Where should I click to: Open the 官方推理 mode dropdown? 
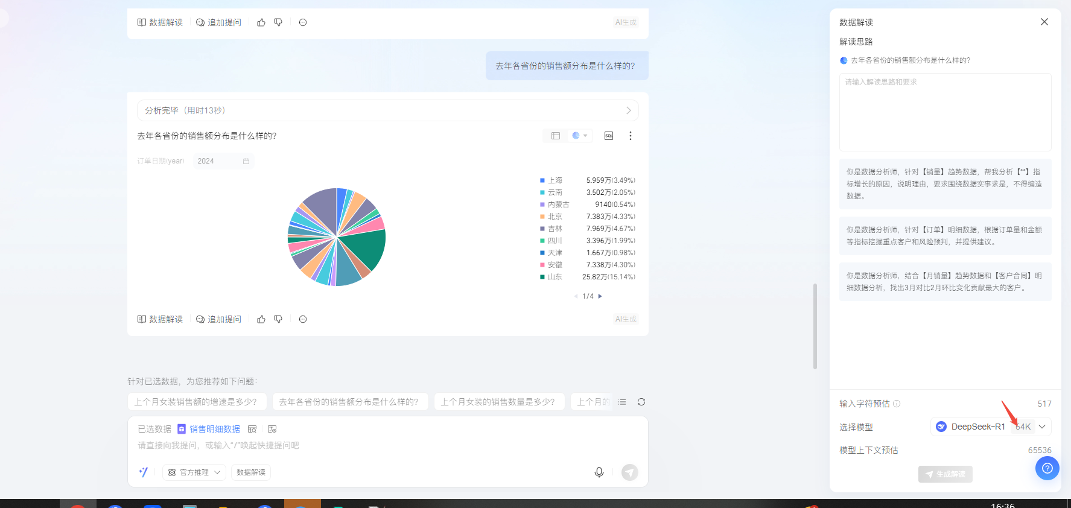coord(194,472)
